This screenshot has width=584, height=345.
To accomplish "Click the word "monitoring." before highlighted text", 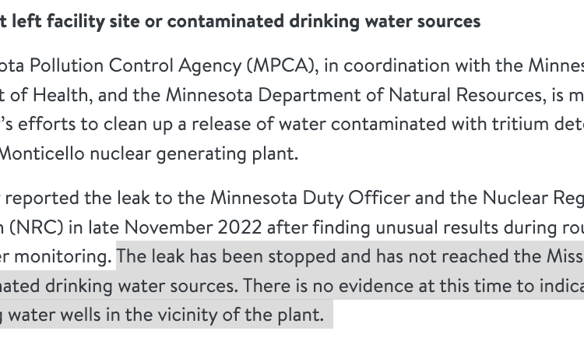I will [x=63, y=257].
